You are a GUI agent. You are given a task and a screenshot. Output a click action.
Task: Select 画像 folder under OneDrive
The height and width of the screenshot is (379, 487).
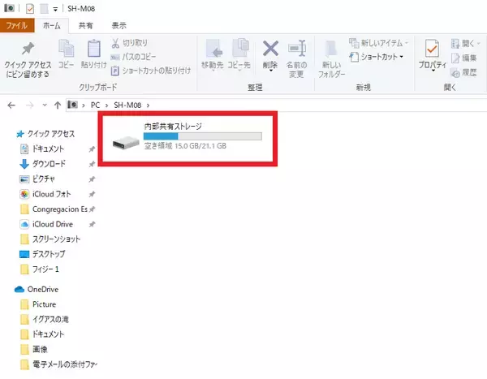40,349
